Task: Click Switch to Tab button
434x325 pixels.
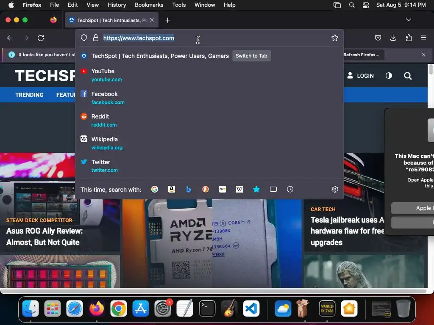Action: coord(251,56)
